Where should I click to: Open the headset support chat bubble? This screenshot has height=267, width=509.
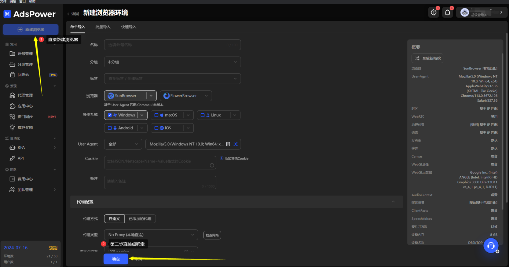click(x=491, y=246)
